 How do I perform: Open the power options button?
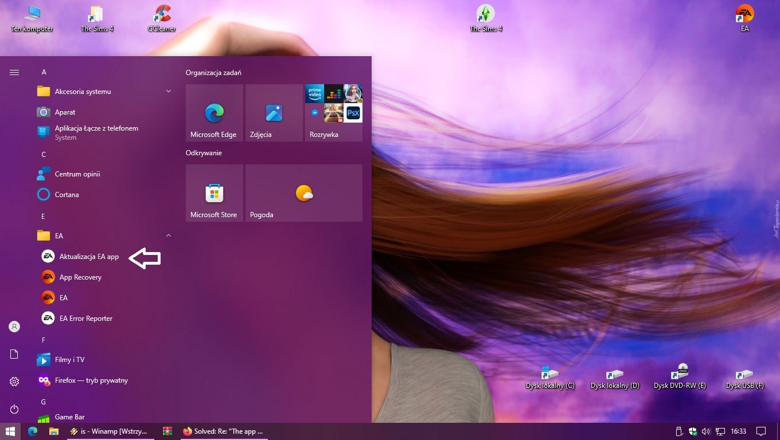(x=14, y=409)
